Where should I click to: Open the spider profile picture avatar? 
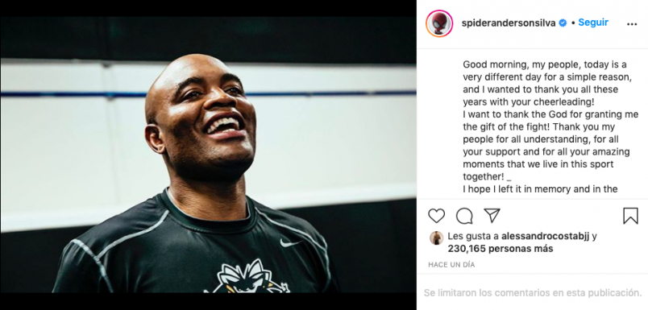(439, 23)
